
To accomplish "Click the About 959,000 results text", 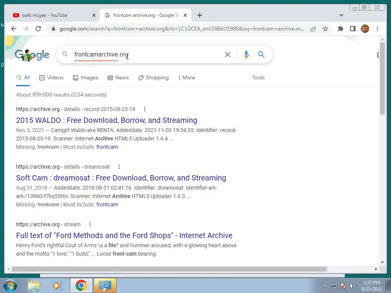I will pyautogui.click(x=61, y=95).
